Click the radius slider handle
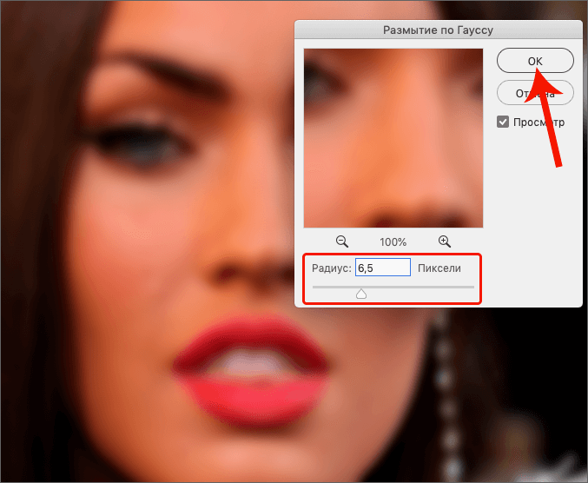Viewport: 588px width, 483px height. [x=362, y=294]
